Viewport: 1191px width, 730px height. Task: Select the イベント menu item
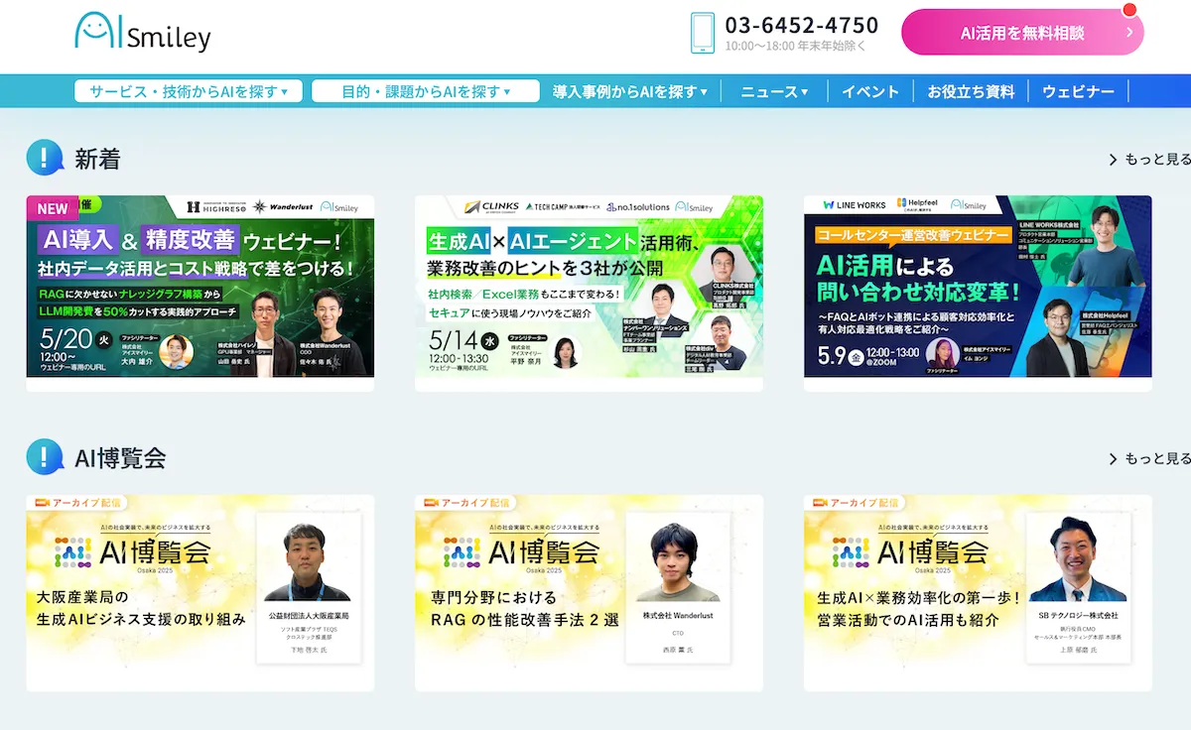[x=870, y=90]
